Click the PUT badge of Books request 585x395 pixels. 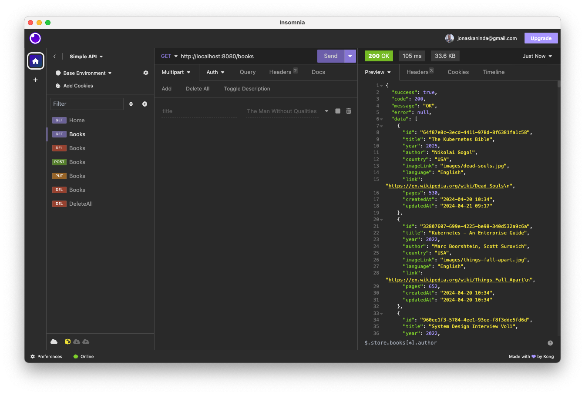[x=59, y=176]
